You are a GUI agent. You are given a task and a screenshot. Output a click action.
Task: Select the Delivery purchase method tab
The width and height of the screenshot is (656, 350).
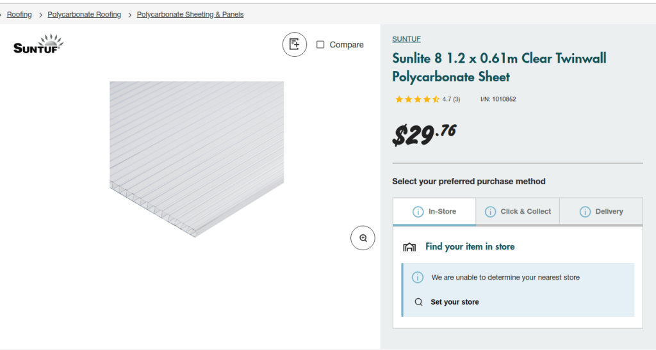(609, 212)
